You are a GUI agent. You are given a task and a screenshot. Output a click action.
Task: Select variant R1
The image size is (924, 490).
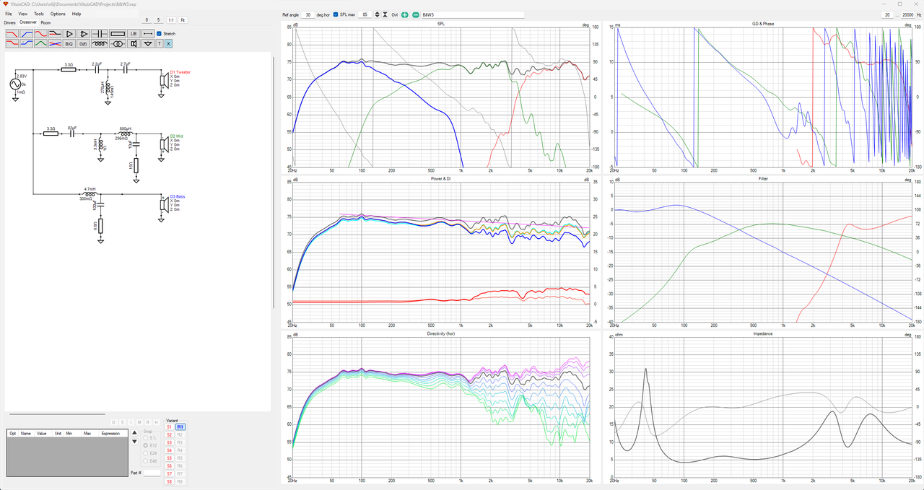click(x=180, y=427)
